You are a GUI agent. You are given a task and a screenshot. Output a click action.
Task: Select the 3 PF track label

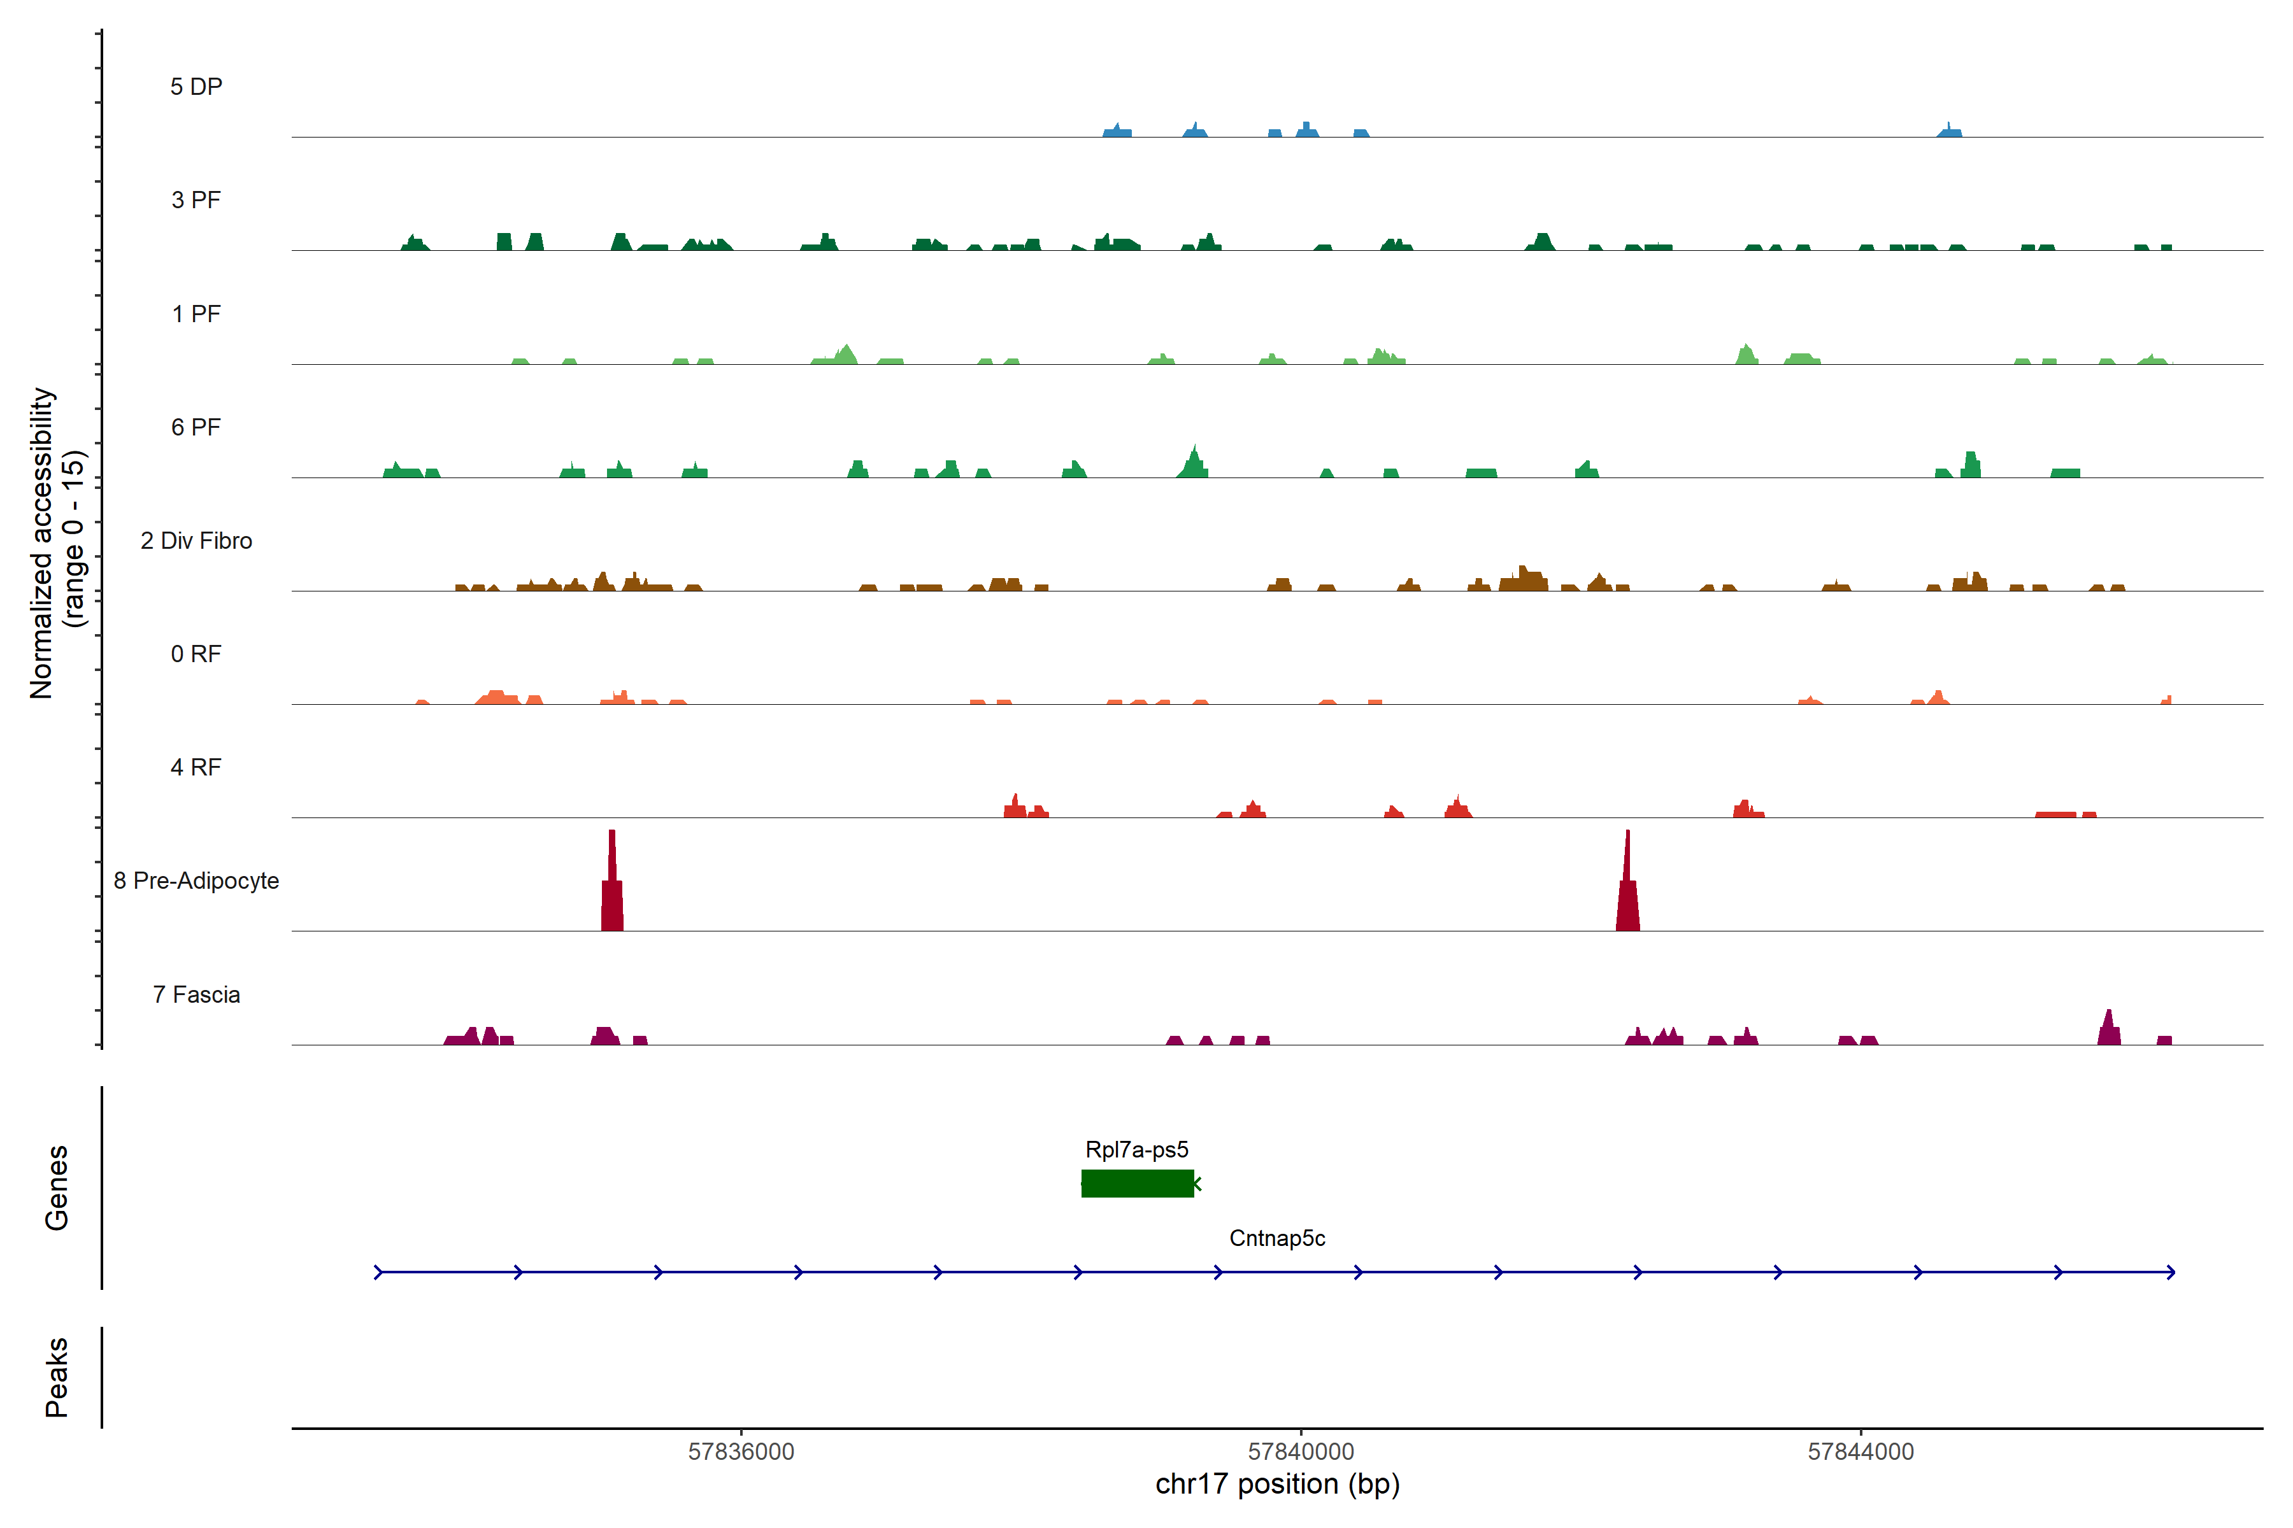coord(196,200)
